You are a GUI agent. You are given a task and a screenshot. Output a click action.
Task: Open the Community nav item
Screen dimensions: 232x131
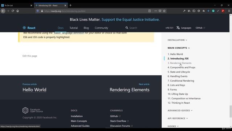point(101,28)
